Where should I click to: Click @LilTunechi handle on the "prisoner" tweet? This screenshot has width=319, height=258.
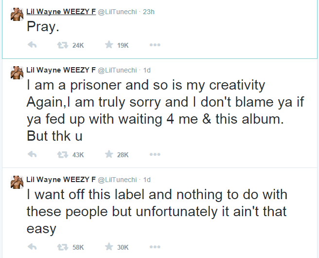point(118,71)
